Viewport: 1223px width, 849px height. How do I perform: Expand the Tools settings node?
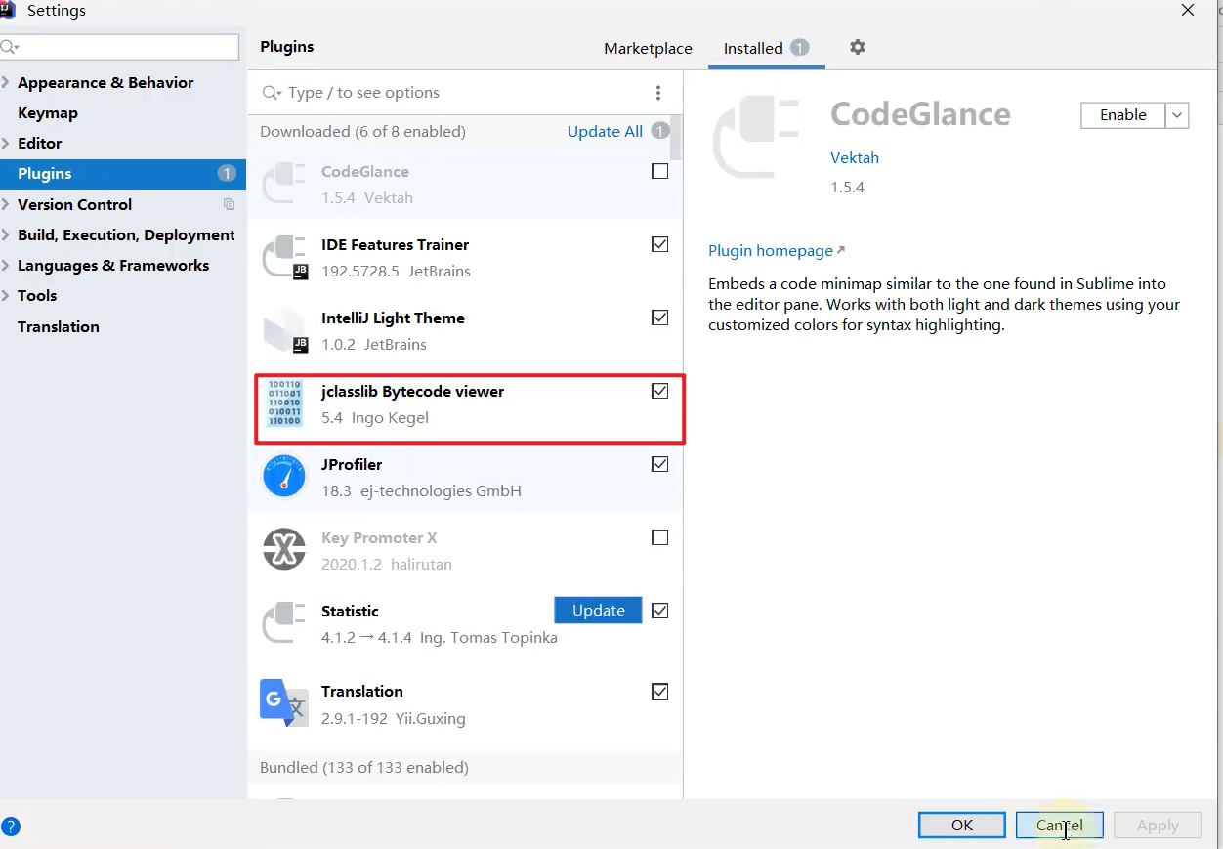click(x=7, y=296)
